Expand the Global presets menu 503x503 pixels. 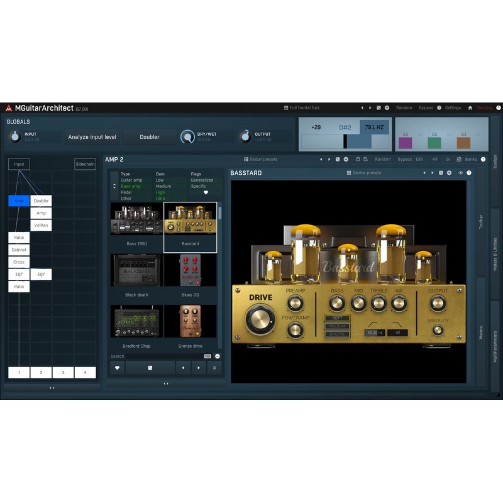pos(260,160)
